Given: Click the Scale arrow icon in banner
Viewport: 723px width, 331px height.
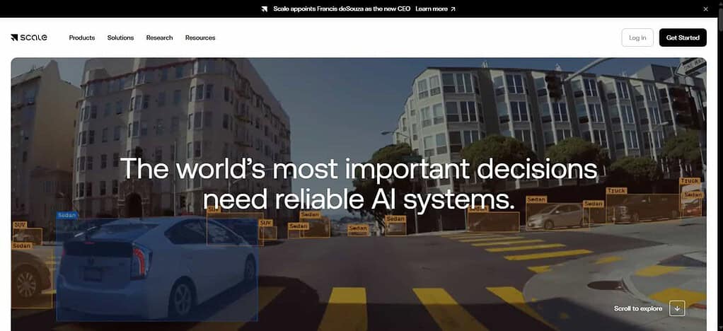Looking at the screenshot, I should point(264,8).
